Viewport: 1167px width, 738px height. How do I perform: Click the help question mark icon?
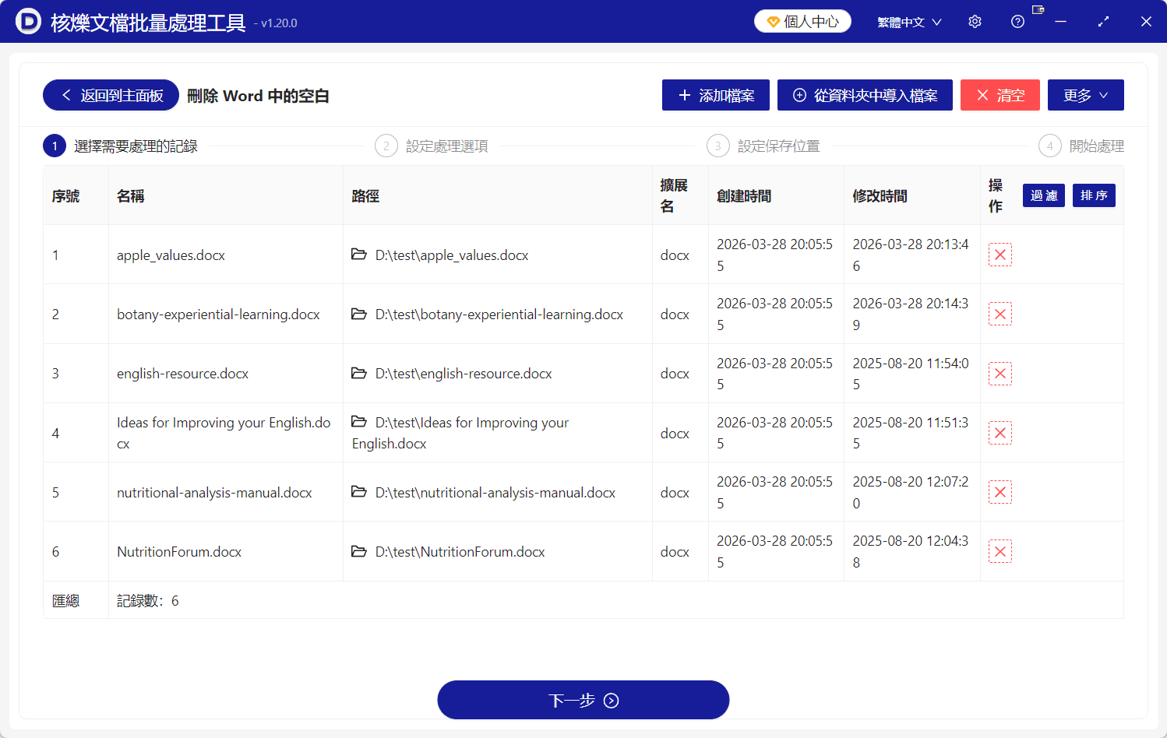tap(1017, 21)
